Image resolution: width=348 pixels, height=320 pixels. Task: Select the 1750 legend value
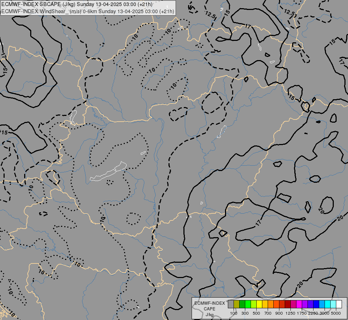[x=302, y=313]
